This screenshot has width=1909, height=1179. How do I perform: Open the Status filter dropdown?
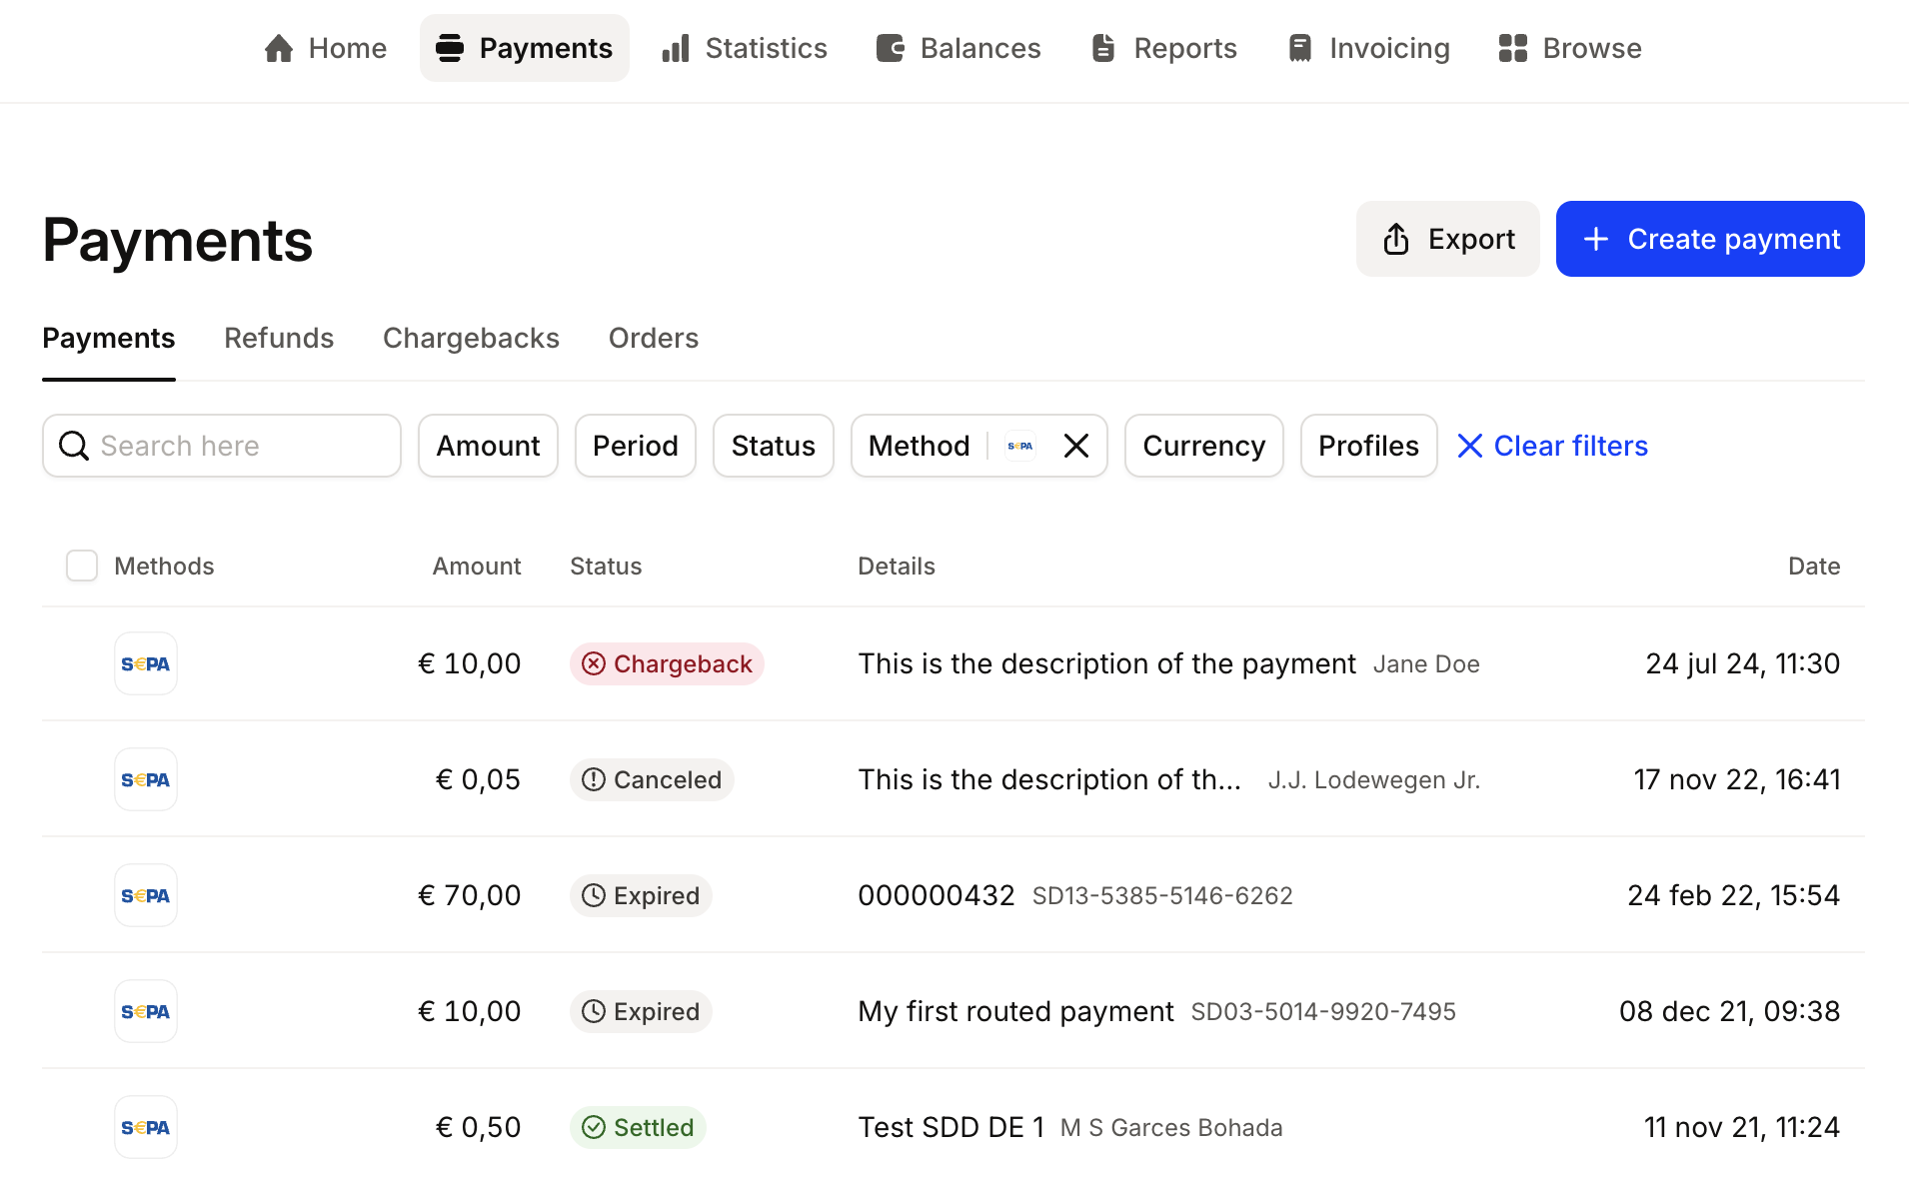coord(773,446)
